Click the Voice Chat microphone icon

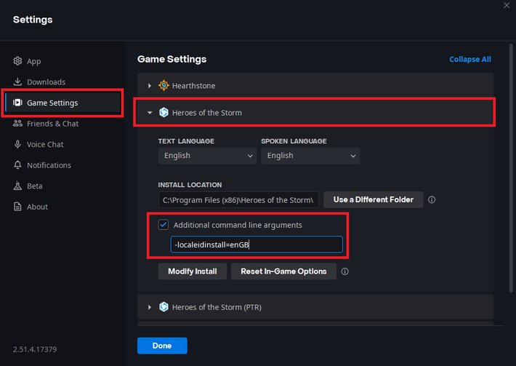coord(17,144)
